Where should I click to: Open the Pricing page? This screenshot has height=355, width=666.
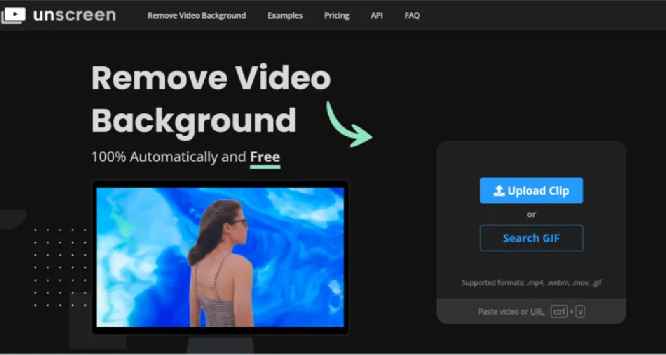point(336,16)
